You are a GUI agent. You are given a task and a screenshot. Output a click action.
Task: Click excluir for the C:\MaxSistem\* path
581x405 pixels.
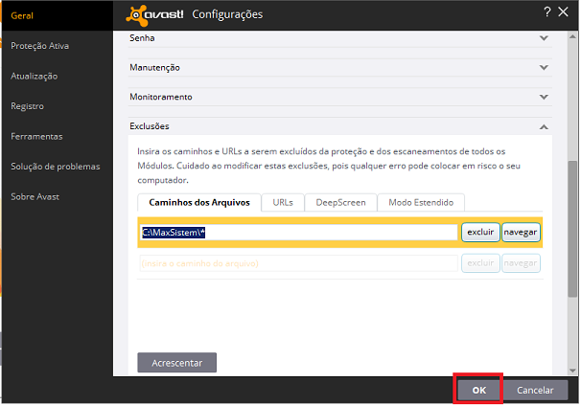pyautogui.click(x=480, y=232)
